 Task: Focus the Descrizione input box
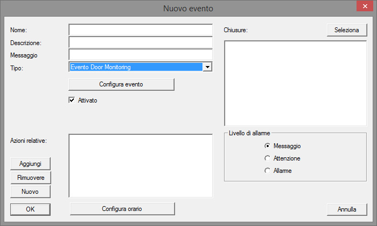pos(141,42)
